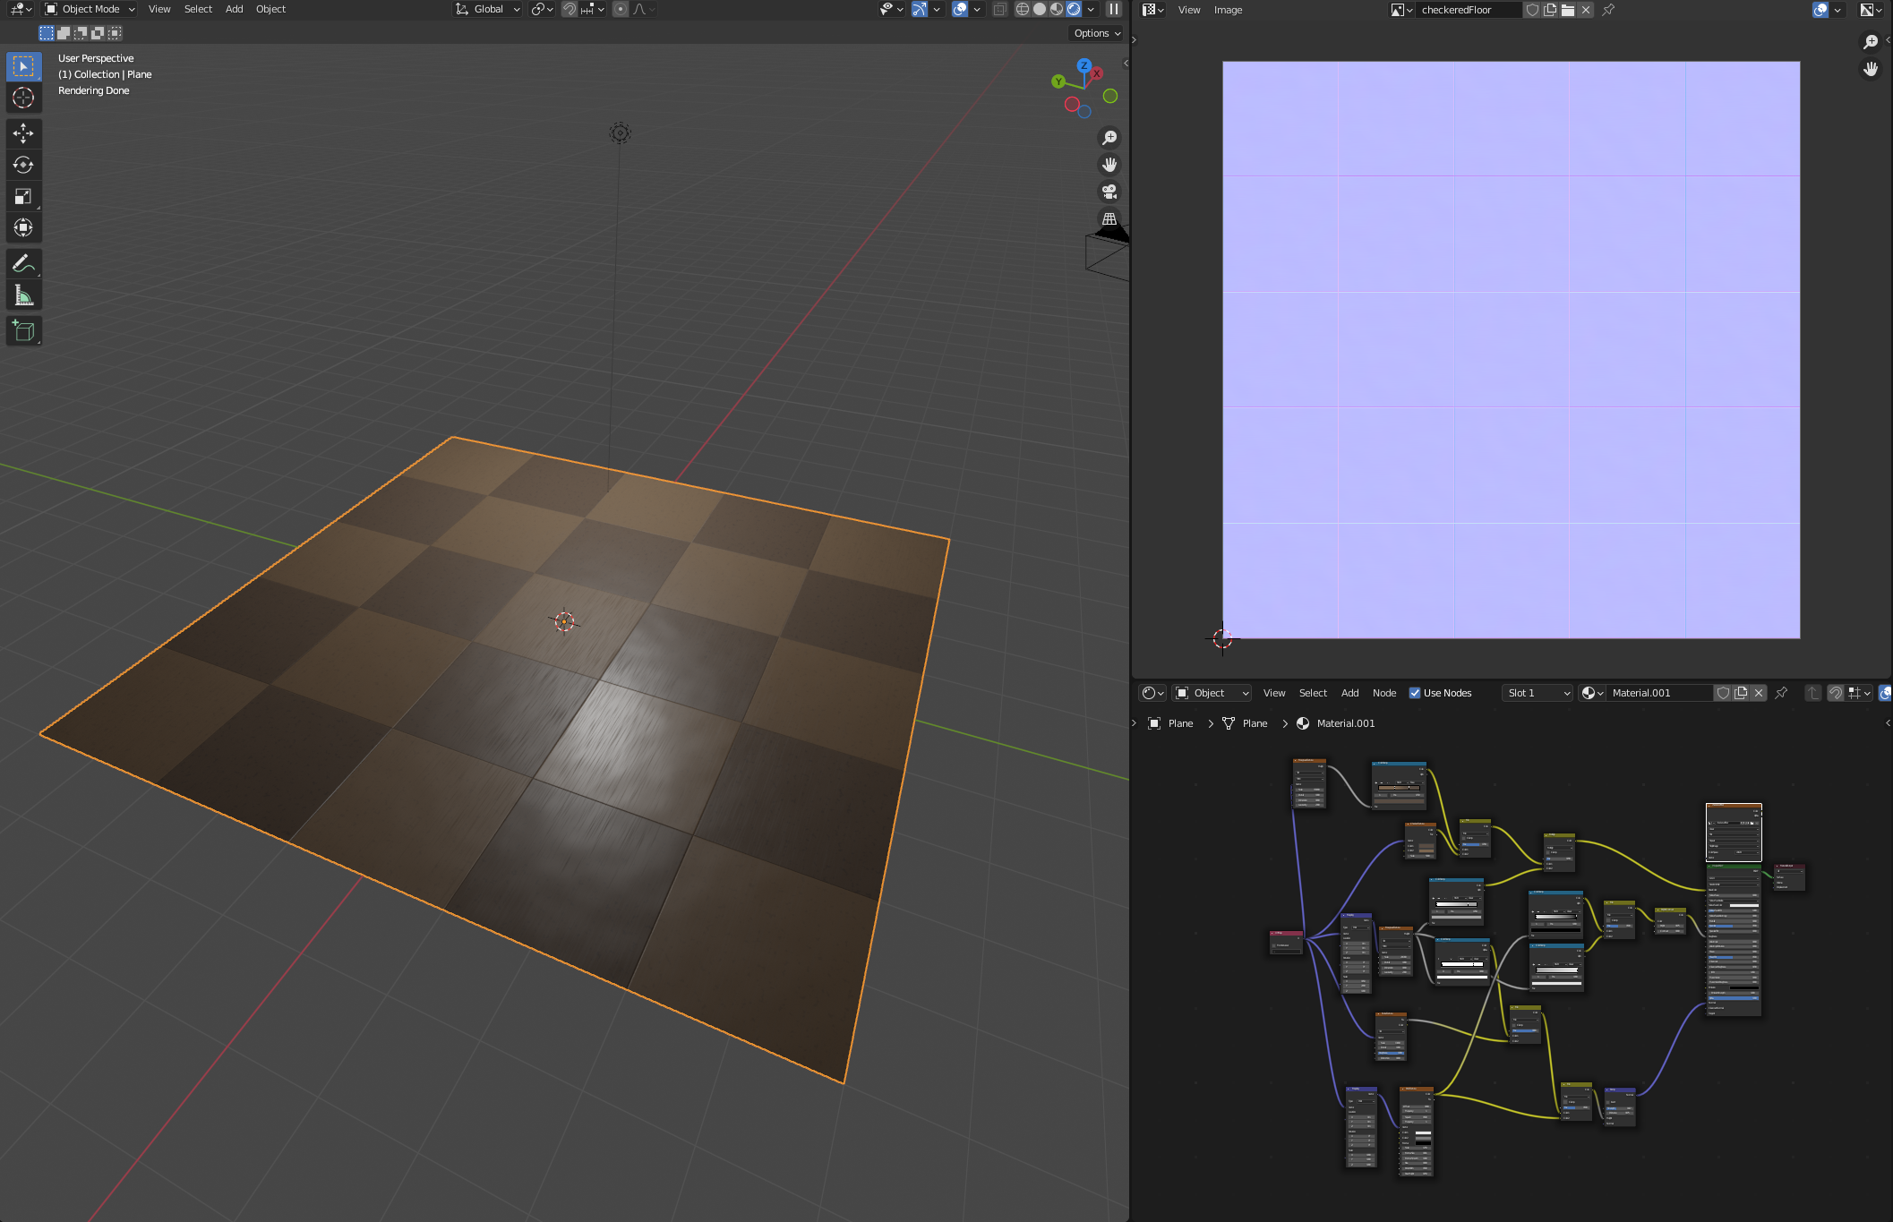This screenshot has width=1893, height=1222.
Task: Switch to orthographic grid view icon
Action: coord(1109,218)
